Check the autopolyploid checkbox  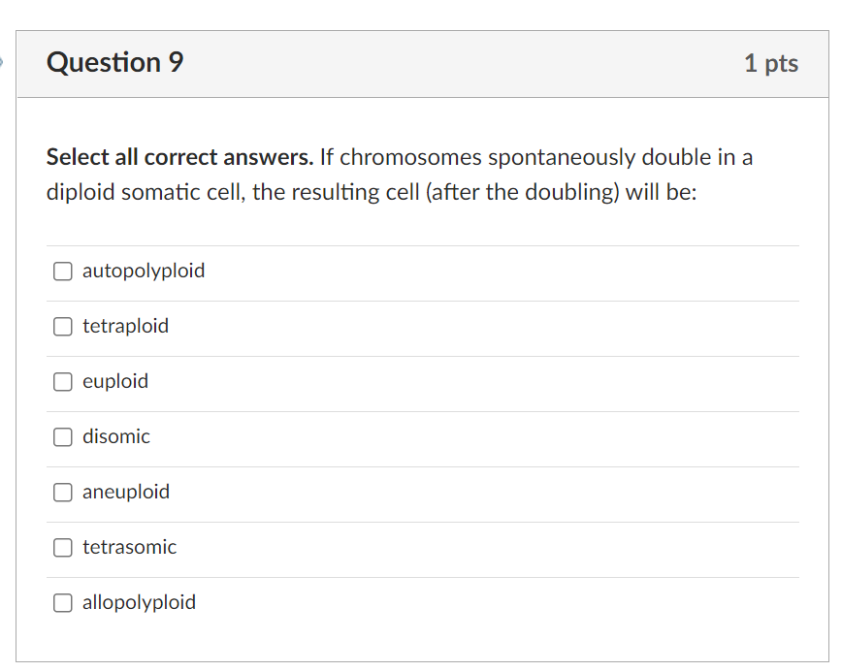point(63,272)
